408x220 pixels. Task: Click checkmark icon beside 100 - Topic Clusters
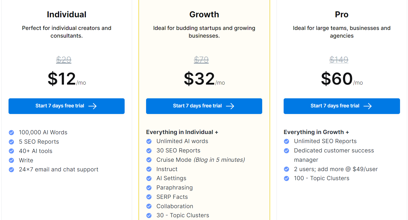(x=286, y=179)
